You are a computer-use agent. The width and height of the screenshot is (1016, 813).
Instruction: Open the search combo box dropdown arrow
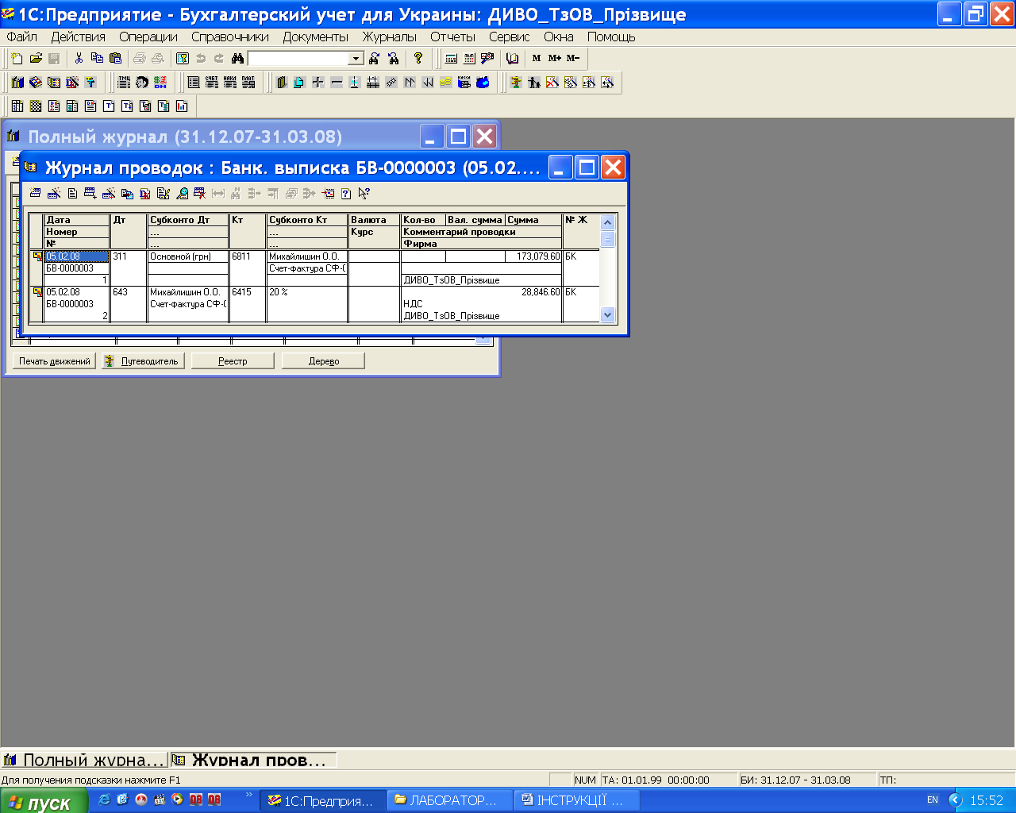(356, 59)
